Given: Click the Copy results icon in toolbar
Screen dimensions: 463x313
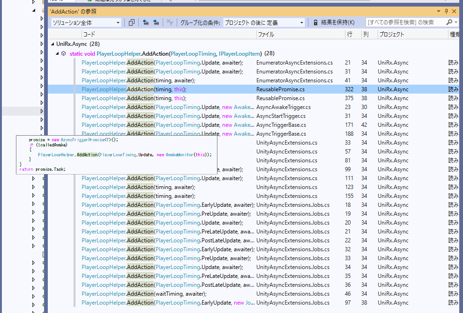Looking at the screenshot, I should [132, 22].
